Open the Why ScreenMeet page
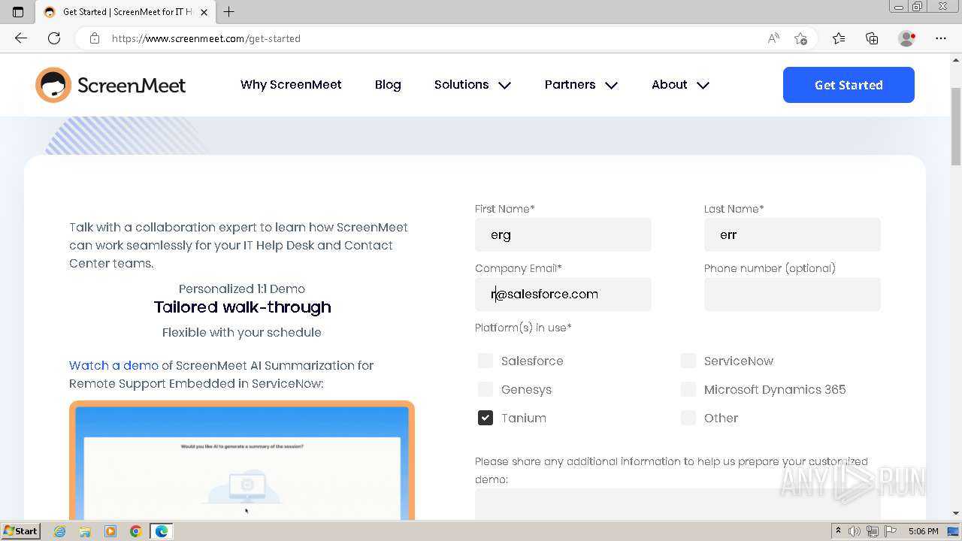This screenshot has height=541, width=962. 291,85
